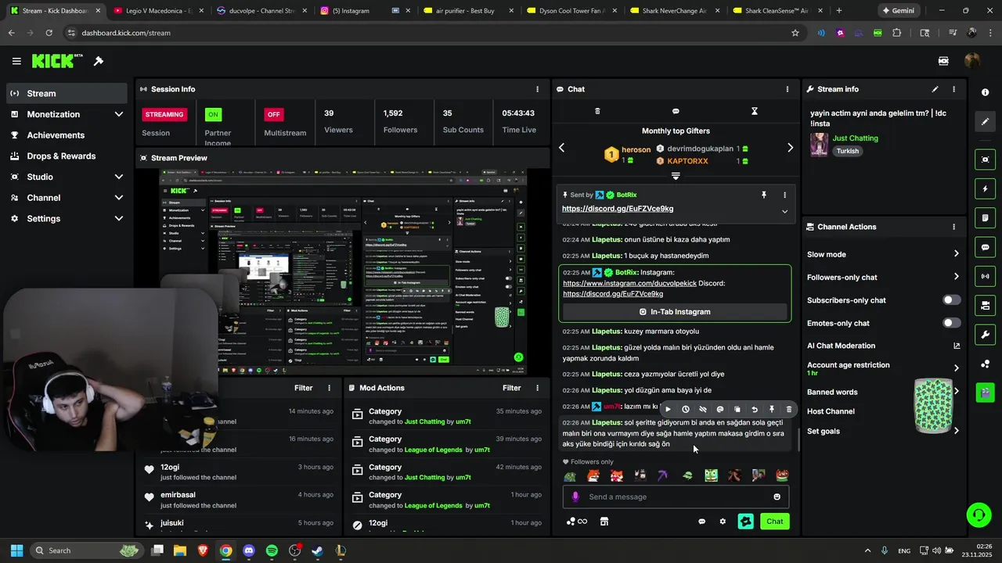
Task: Click the info icon in right sidebar
Action: (985, 92)
